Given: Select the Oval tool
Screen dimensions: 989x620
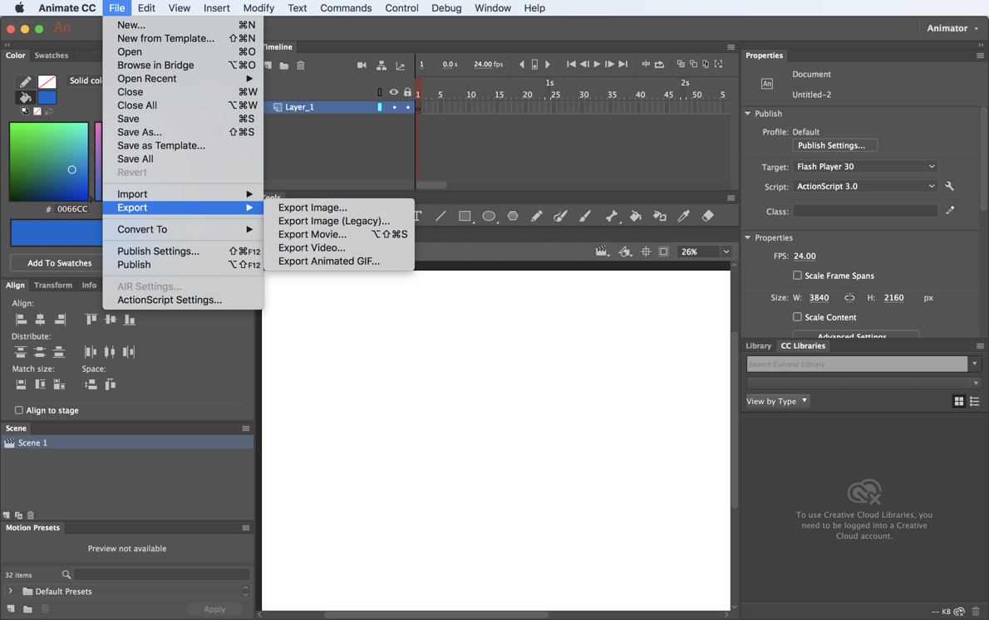Looking at the screenshot, I should (490, 216).
